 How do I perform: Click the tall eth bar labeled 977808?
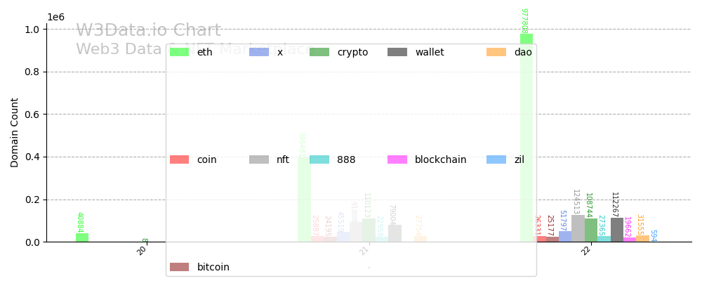click(526, 140)
